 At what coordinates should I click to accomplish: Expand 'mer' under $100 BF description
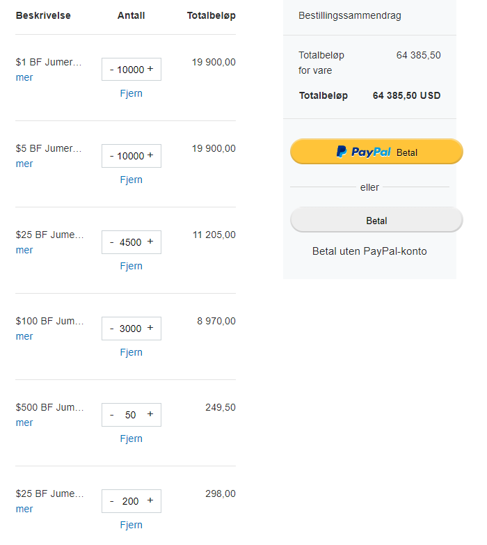[x=24, y=336]
